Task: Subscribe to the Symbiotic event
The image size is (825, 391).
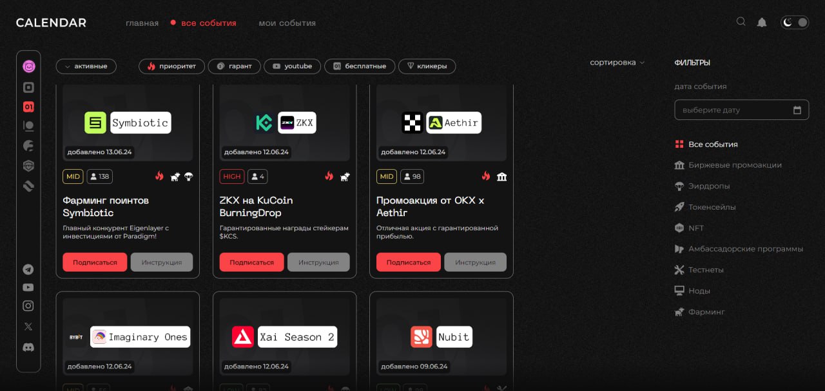Action: [x=95, y=262]
